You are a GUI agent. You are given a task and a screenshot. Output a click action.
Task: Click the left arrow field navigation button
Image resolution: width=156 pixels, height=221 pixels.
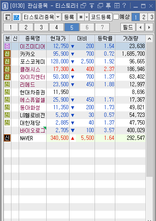click(x=140, y=27)
